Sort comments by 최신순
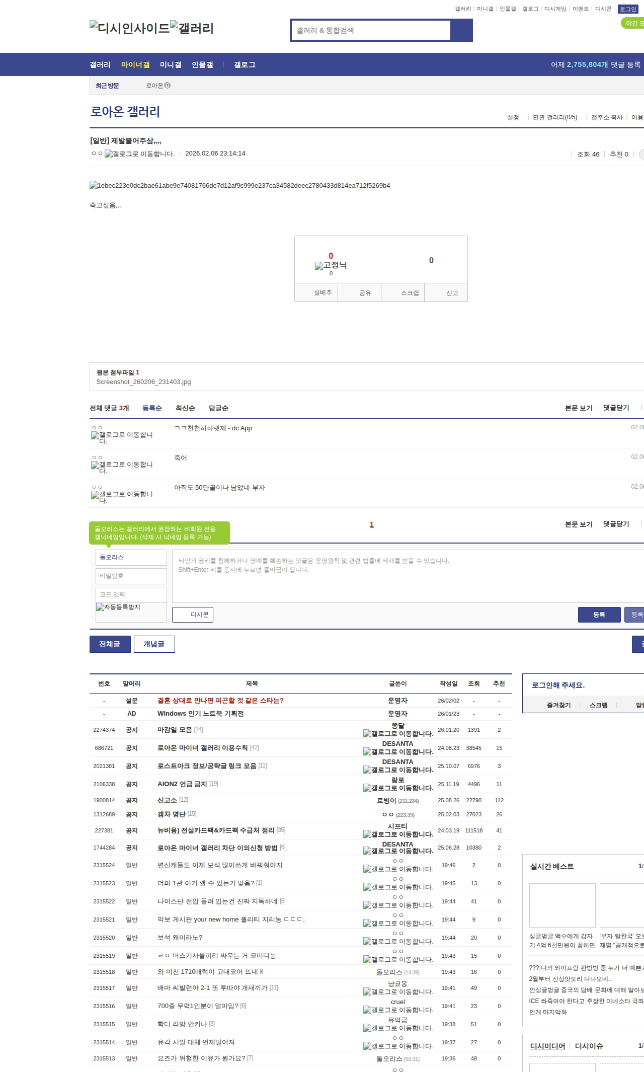Image resolution: width=644 pixels, height=1072 pixels. (185, 408)
